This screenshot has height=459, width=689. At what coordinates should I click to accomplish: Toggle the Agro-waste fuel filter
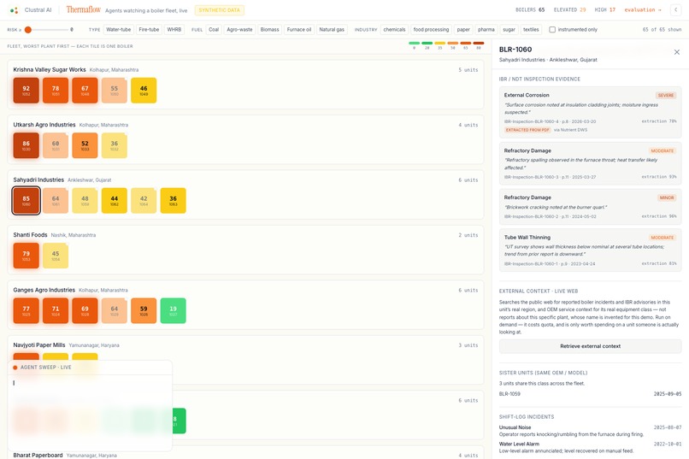pyautogui.click(x=239, y=29)
